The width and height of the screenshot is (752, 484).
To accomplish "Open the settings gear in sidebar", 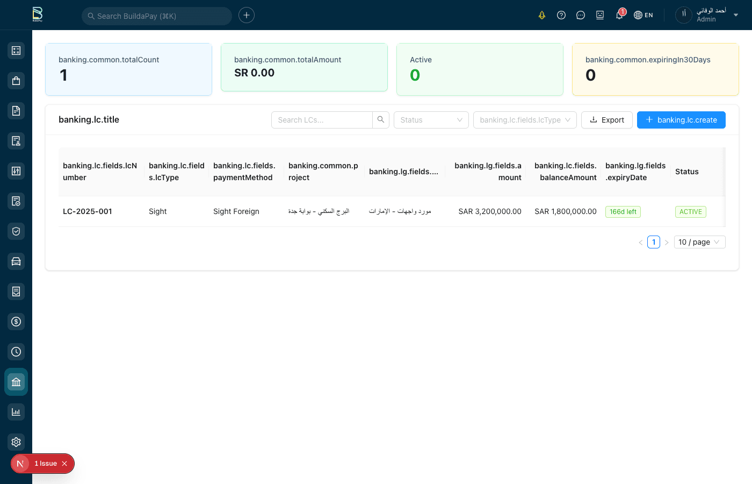I will (x=16, y=442).
